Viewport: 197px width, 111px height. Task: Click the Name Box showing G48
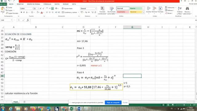click(x=6, y=20)
